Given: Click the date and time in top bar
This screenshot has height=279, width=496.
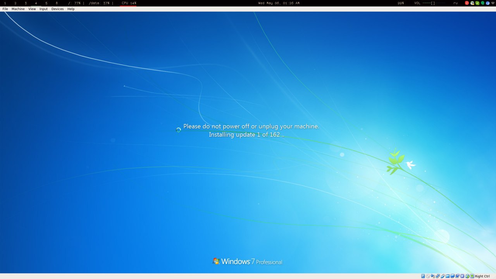Looking at the screenshot, I should click(279, 3).
